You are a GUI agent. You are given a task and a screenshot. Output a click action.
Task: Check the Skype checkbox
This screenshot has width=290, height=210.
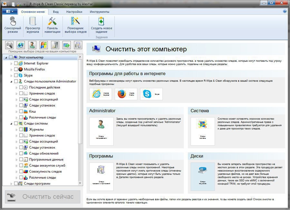pos(16,75)
